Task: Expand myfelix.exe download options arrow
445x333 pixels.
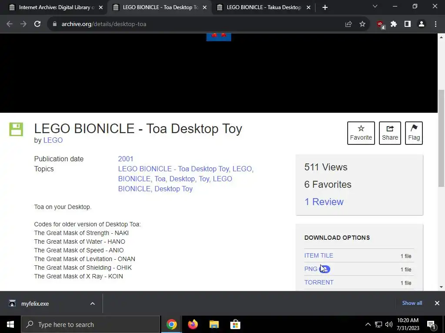Action: (93, 304)
